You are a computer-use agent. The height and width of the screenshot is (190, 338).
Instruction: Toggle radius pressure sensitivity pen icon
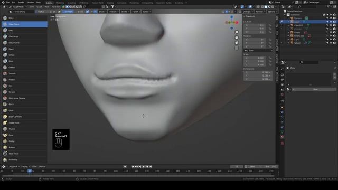point(60,12)
